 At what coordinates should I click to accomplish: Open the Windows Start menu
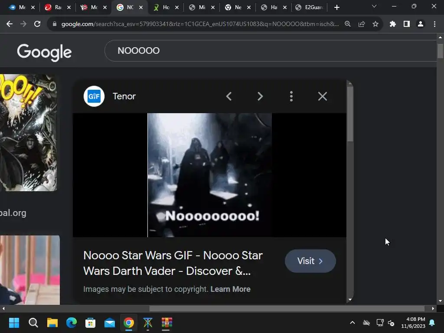[14, 323]
